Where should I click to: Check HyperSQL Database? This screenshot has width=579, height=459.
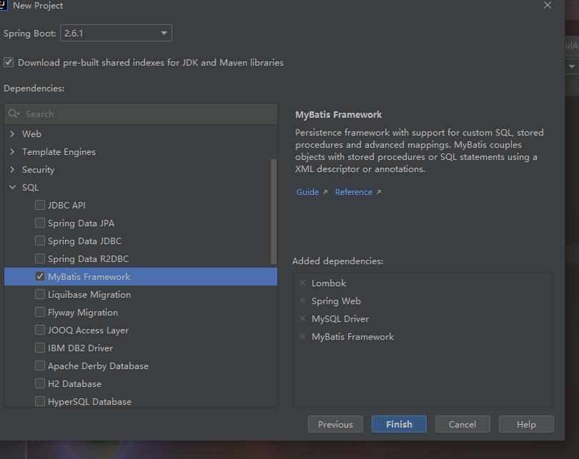coord(40,401)
